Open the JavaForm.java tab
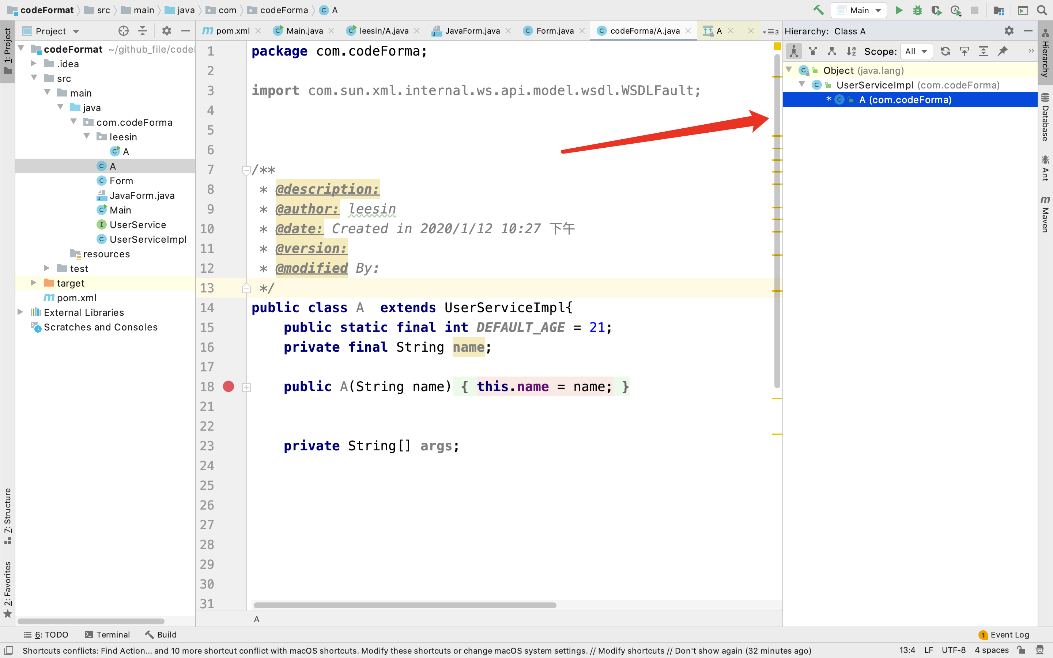Viewport: 1053px width, 658px height. click(472, 31)
